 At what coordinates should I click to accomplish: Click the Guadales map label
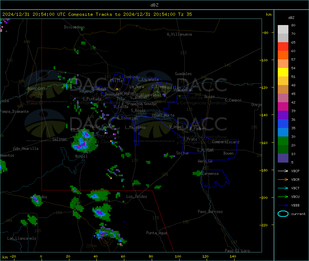pos(183,74)
